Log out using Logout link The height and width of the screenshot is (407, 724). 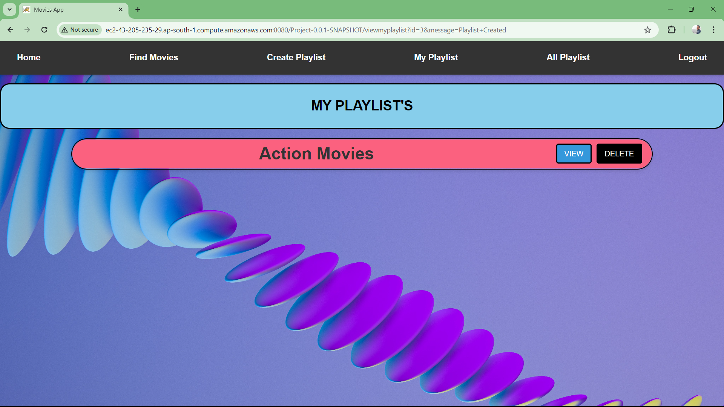693,57
